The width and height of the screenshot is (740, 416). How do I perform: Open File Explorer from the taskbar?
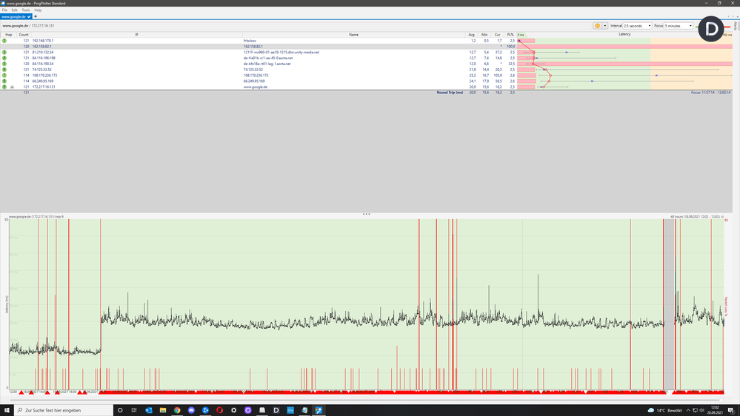[x=162, y=410]
